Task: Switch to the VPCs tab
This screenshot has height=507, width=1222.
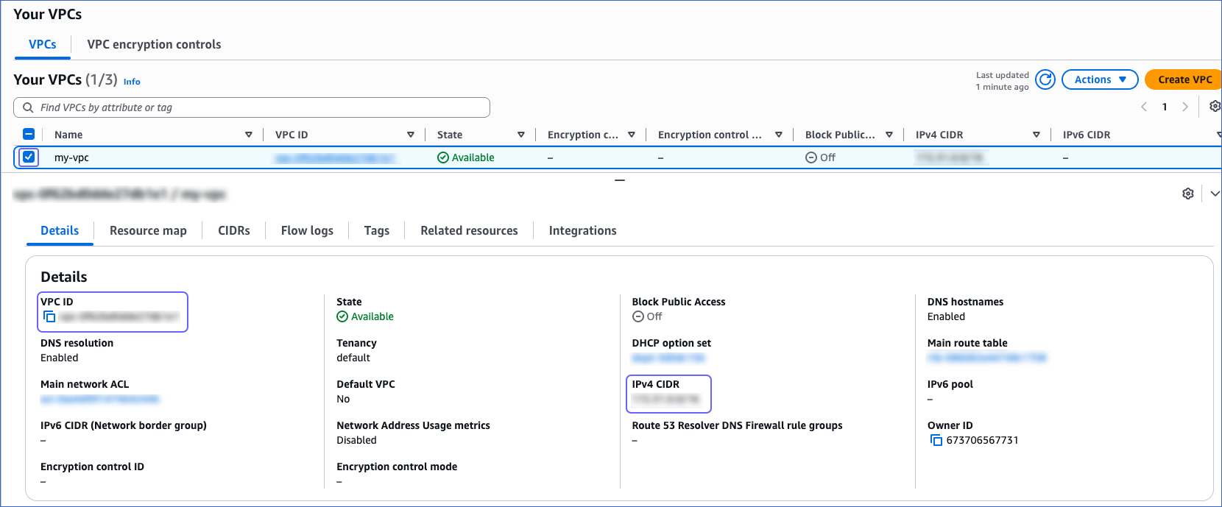Action: pos(43,44)
